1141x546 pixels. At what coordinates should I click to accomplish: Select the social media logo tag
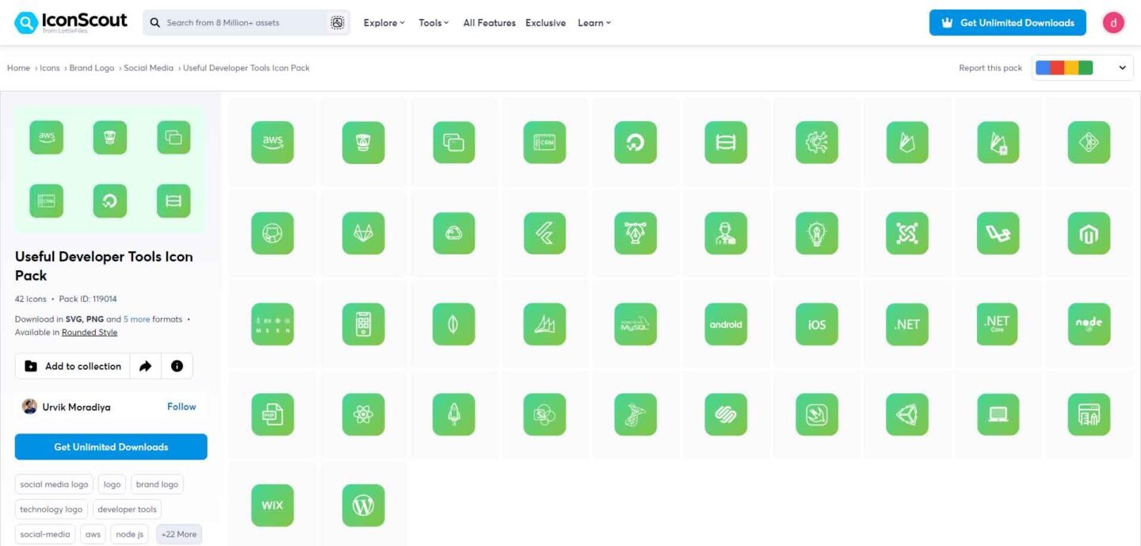coord(54,484)
